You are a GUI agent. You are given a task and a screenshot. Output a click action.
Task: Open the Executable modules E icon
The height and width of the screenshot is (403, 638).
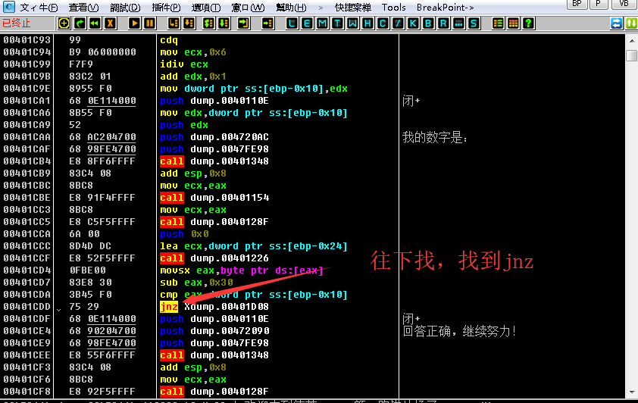click(x=307, y=23)
